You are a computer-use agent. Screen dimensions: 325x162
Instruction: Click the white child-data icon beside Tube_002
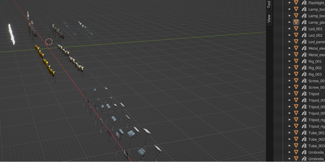(x=304, y=139)
